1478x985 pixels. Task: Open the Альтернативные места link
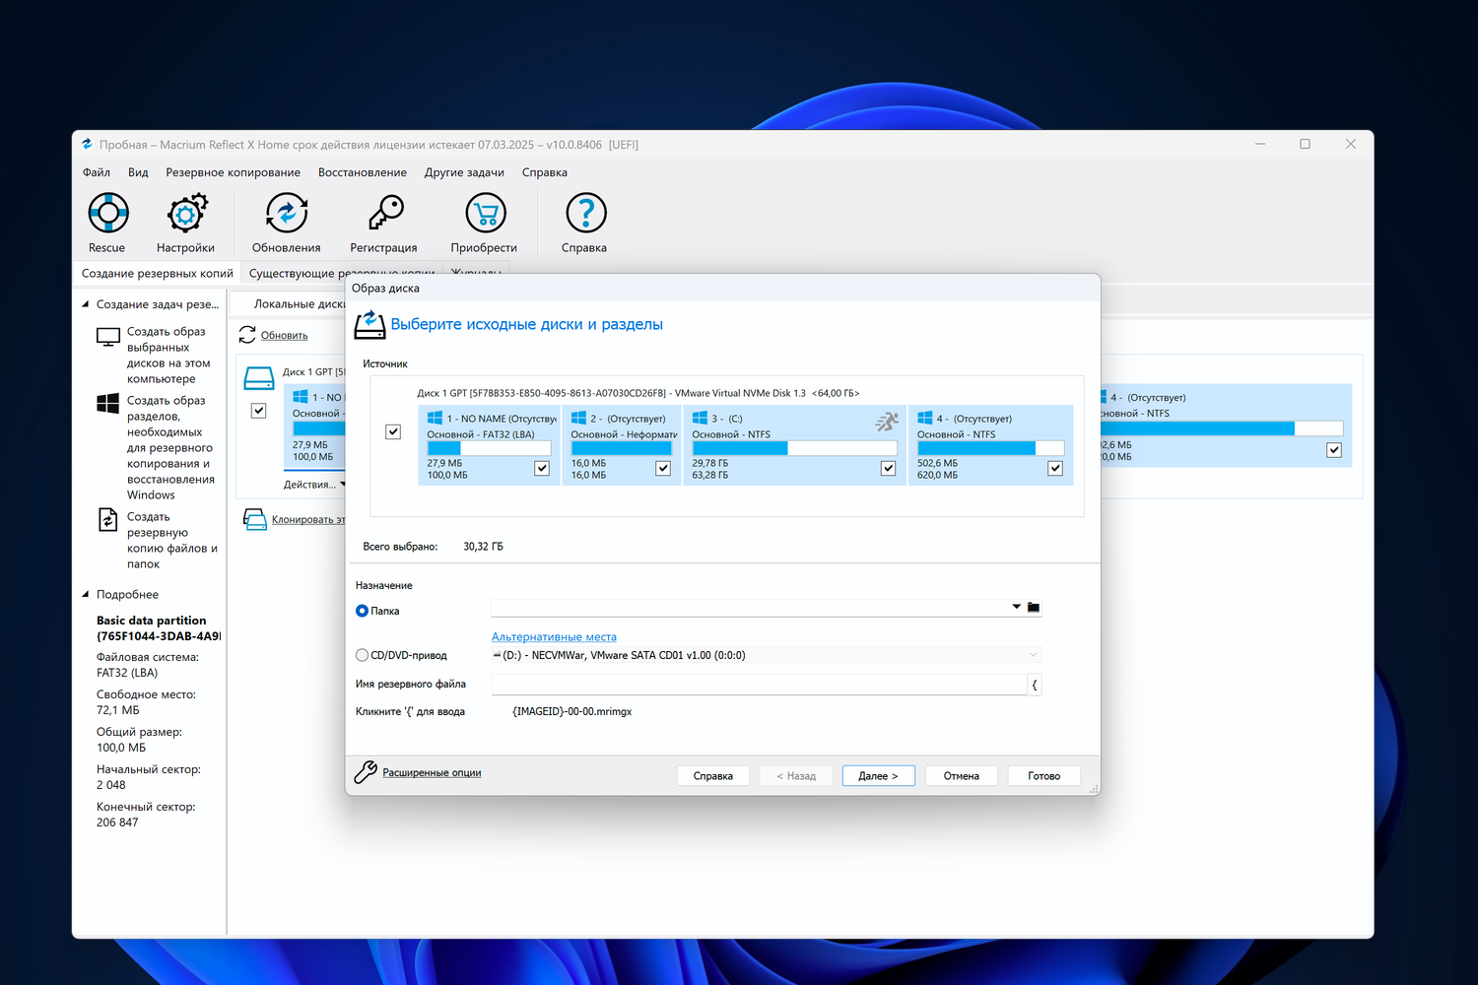pyautogui.click(x=555, y=637)
